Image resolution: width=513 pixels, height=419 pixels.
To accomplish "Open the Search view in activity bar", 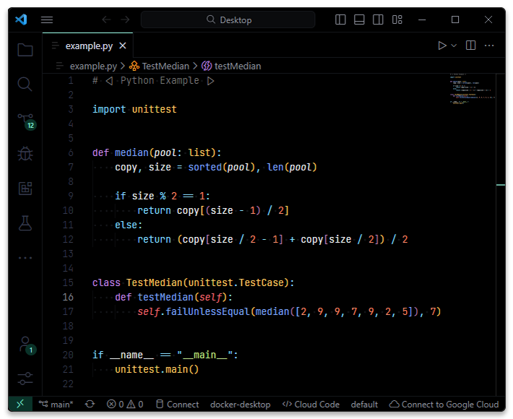I will coord(25,84).
